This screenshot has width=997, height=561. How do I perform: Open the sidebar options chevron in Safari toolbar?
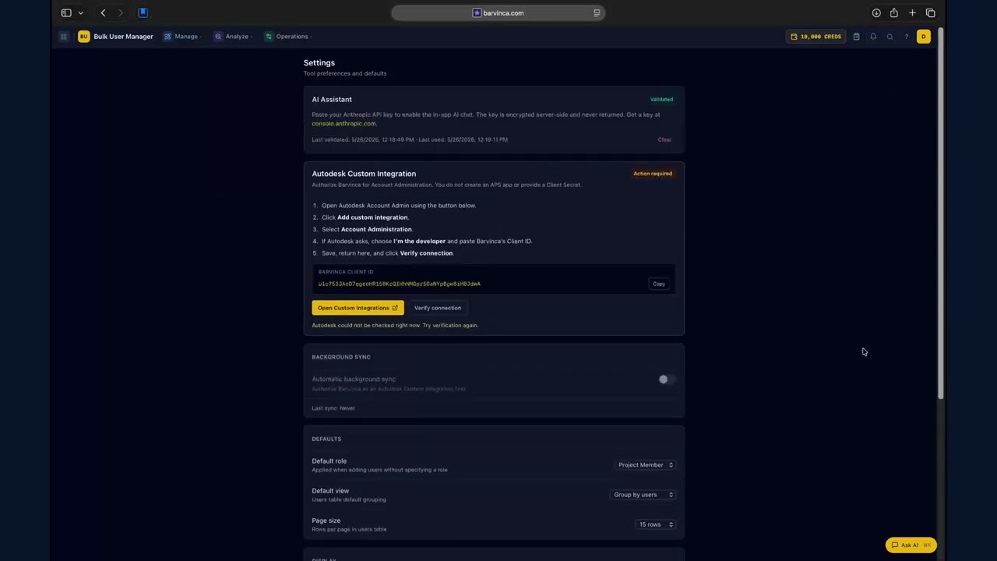coord(80,12)
